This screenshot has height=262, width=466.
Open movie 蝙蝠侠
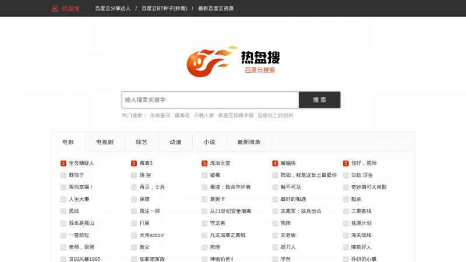point(288,163)
